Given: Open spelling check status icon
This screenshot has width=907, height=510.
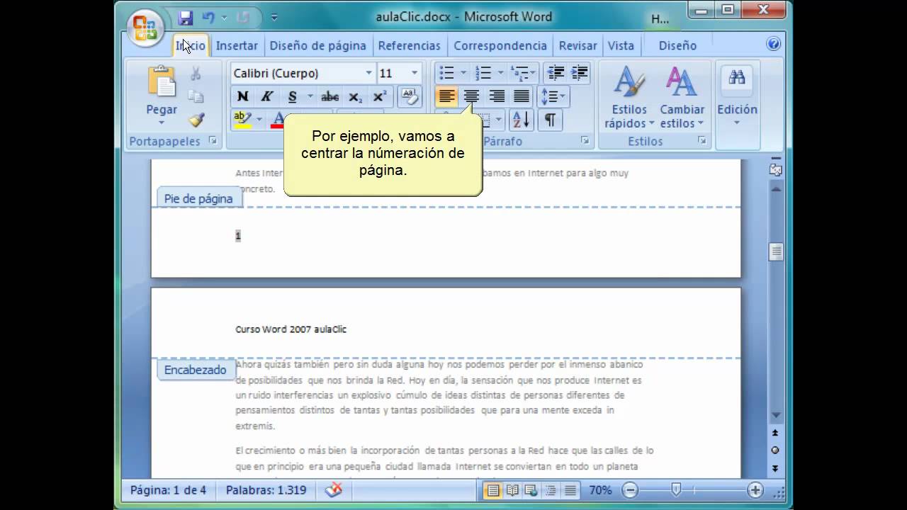Looking at the screenshot, I should coord(333,489).
